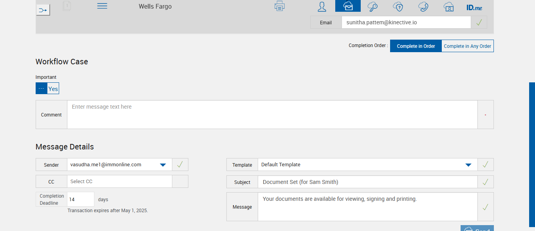Choose the cloud shield question icon
535x231 pixels.
398,6
